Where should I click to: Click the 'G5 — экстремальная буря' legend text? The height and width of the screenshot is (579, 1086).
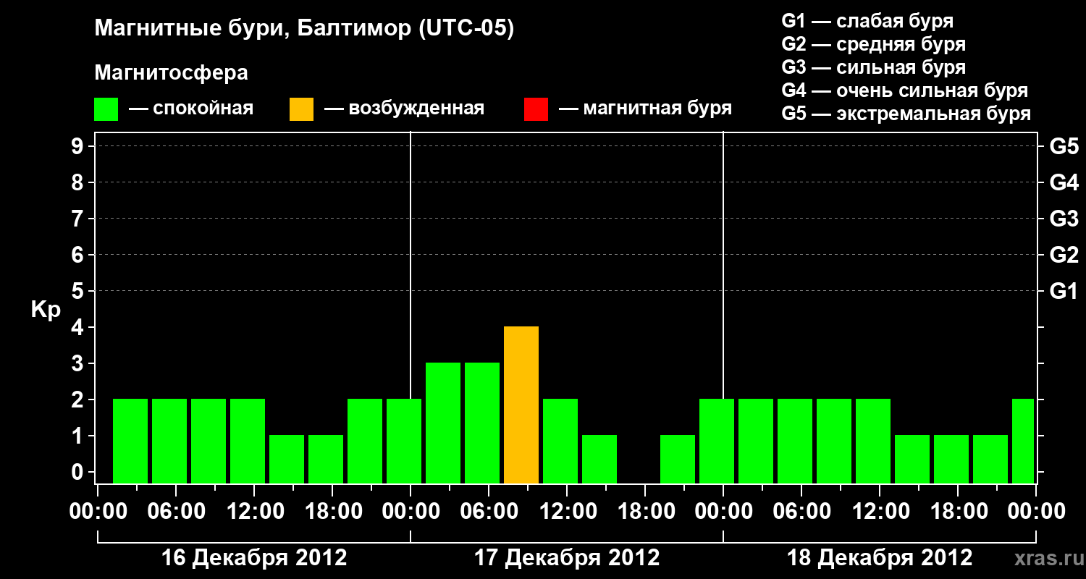tap(906, 114)
